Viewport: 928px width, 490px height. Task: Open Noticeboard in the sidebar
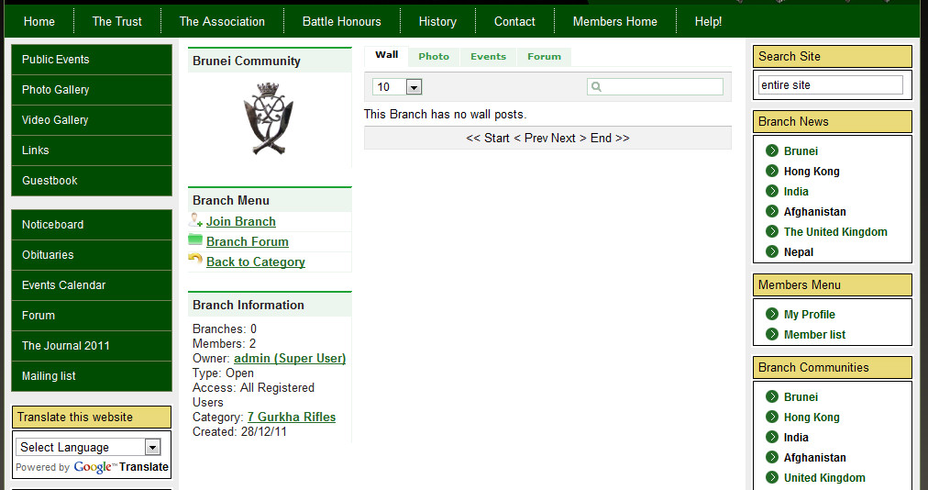click(92, 225)
